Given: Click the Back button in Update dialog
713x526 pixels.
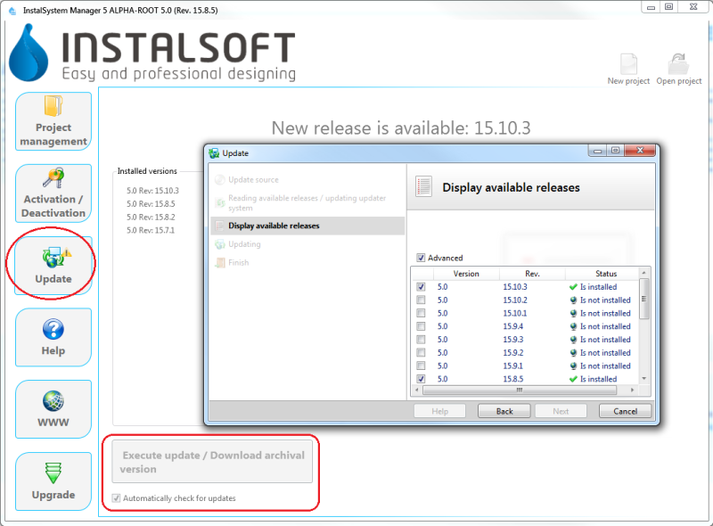Looking at the screenshot, I should 504,411.
